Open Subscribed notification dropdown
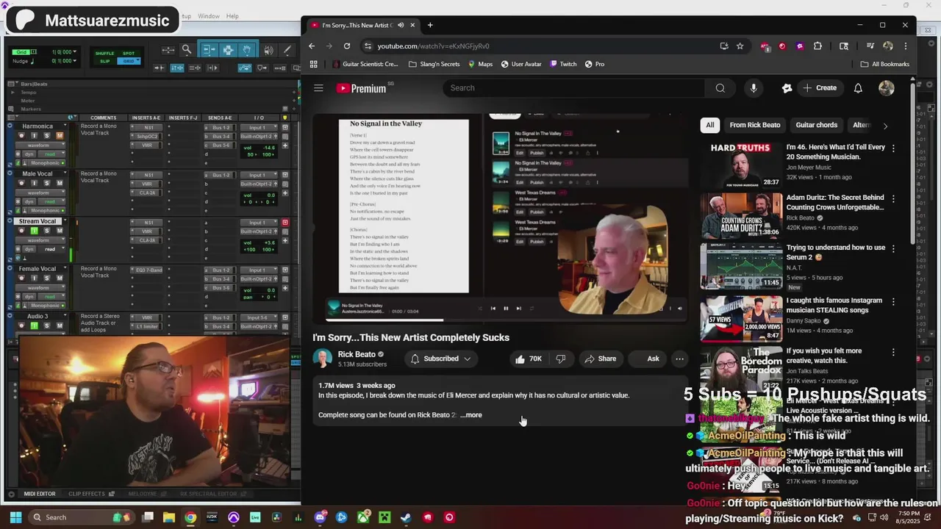 pos(441,359)
